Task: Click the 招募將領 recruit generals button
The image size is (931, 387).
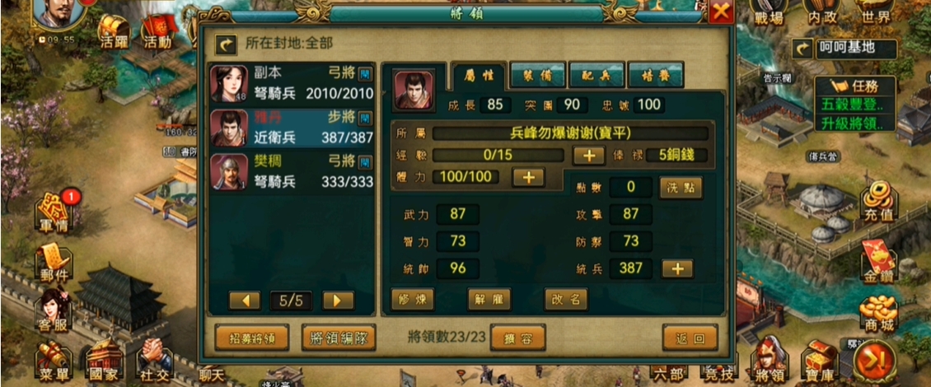Action: [x=252, y=338]
